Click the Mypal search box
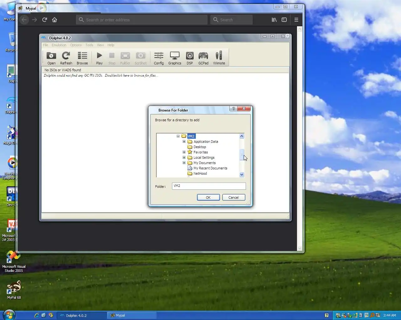Viewport: 401px width, 320px height. pos(232,20)
